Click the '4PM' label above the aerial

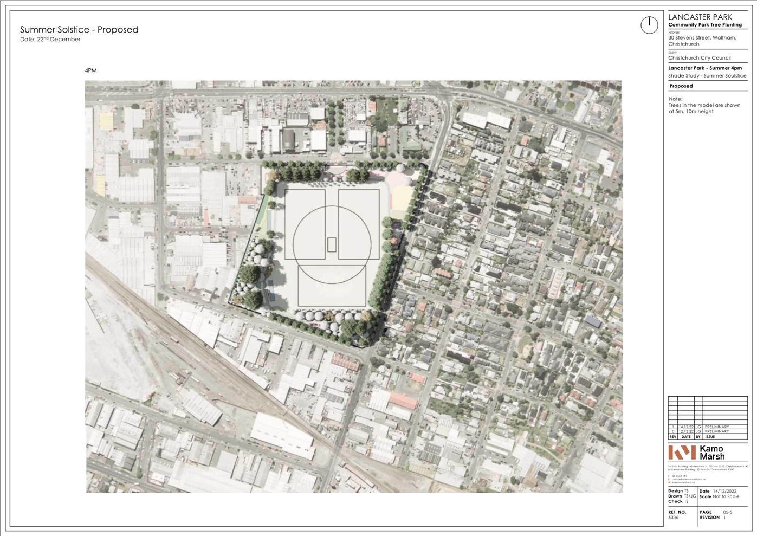[x=90, y=70]
